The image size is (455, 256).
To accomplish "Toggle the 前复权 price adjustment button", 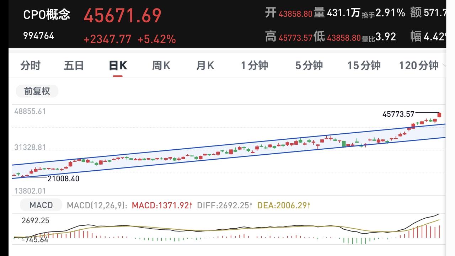I will tap(37, 91).
